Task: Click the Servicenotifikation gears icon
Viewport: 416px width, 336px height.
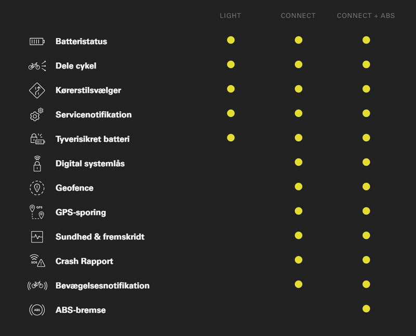Action: [36, 114]
